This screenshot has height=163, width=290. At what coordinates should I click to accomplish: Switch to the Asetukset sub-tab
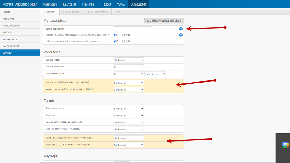click(50, 12)
